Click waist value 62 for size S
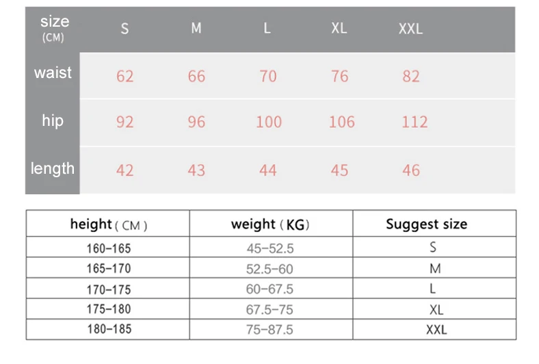The width and height of the screenshot is (539, 364). point(124,77)
